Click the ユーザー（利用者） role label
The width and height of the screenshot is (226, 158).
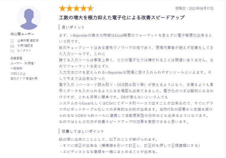coord(23,63)
